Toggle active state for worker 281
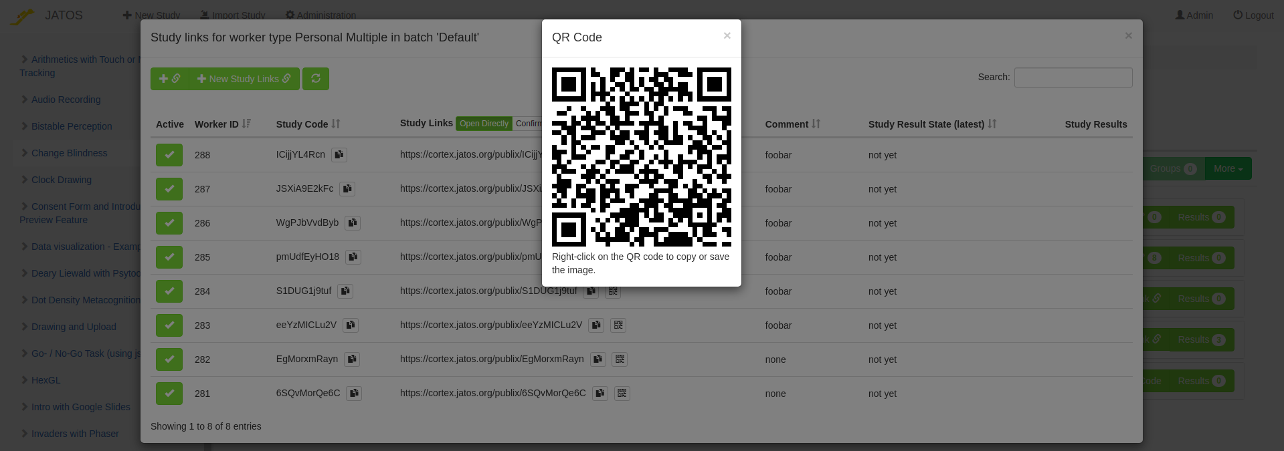 (x=169, y=394)
